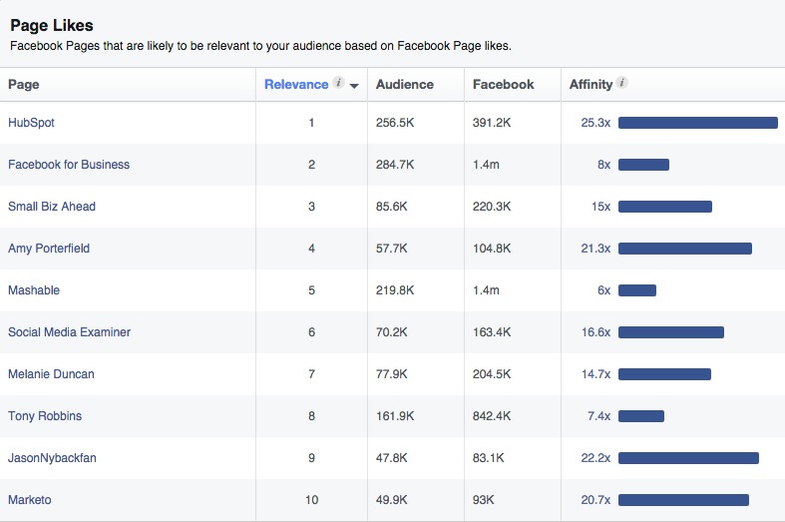Click the 16.6x affinity value

point(595,332)
